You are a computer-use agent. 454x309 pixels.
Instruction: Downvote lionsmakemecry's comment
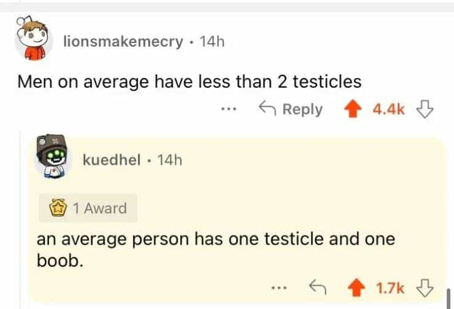click(x=422, y=109)
